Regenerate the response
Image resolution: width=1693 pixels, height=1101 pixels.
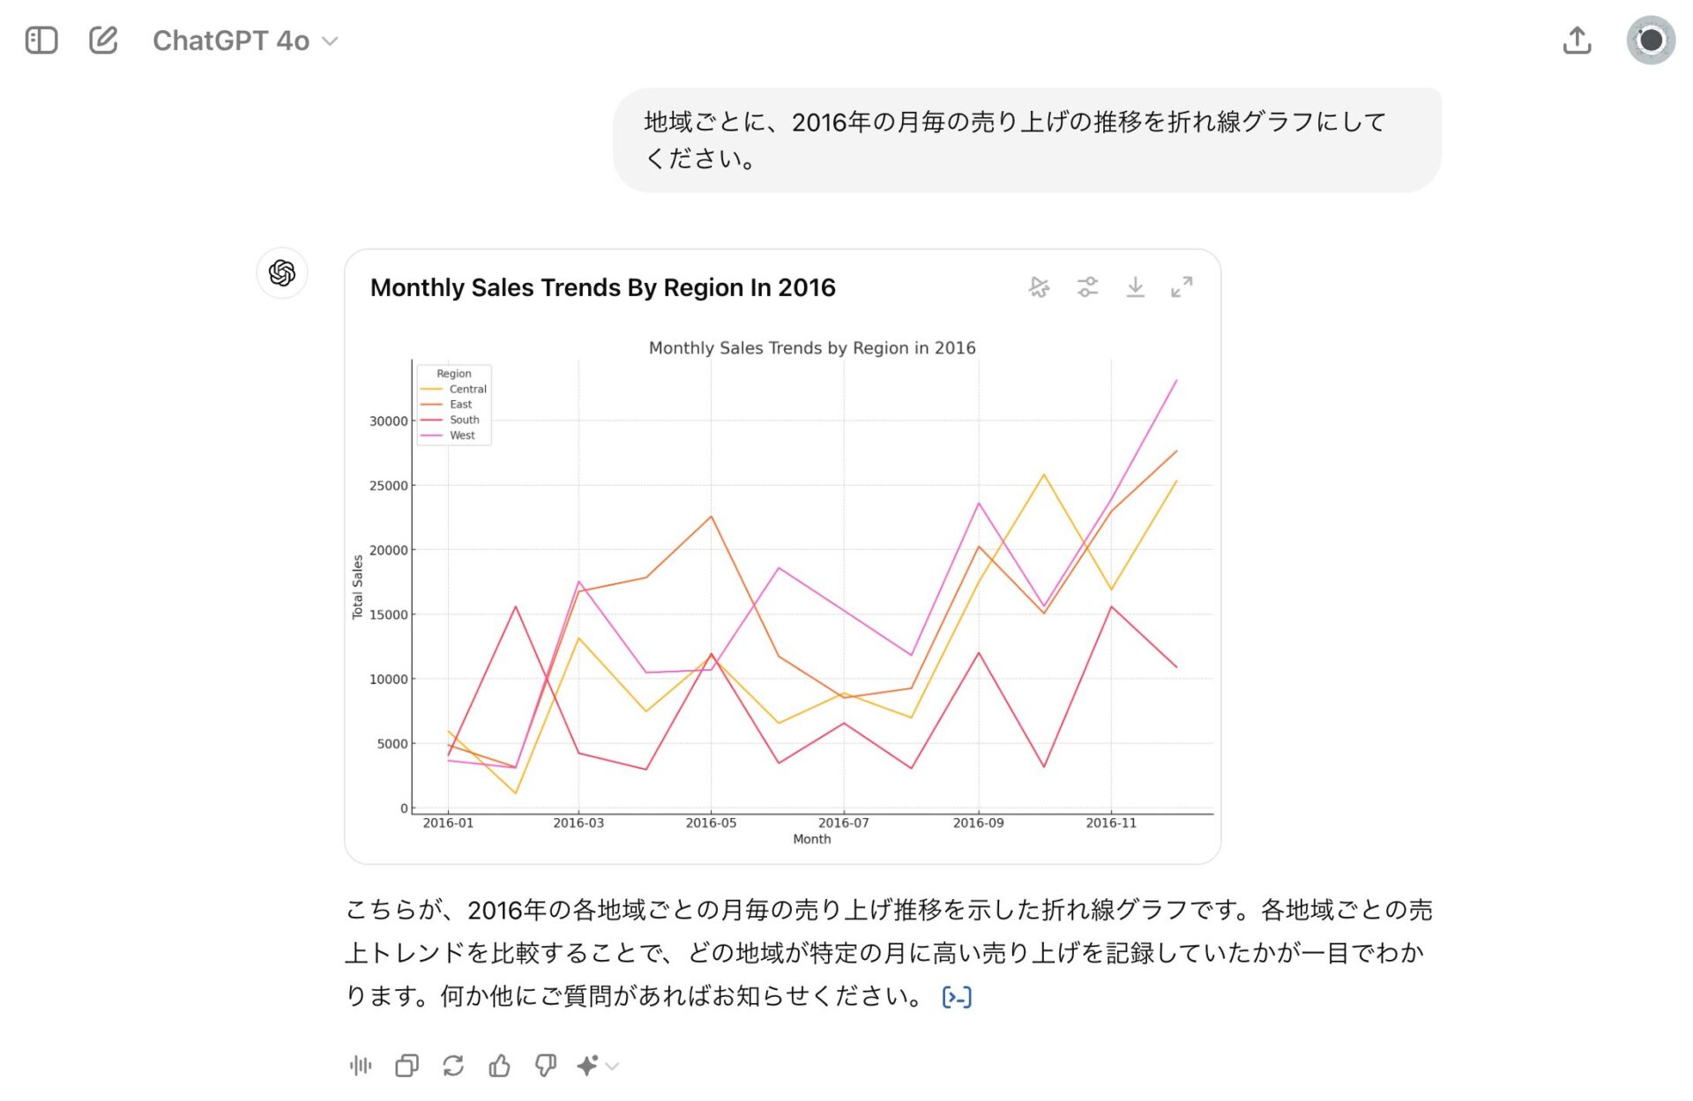(453, 1066)
